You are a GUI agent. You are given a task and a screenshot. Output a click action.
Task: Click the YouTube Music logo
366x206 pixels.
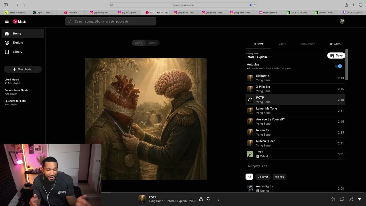pyautogui.click(x=20, y=21)
